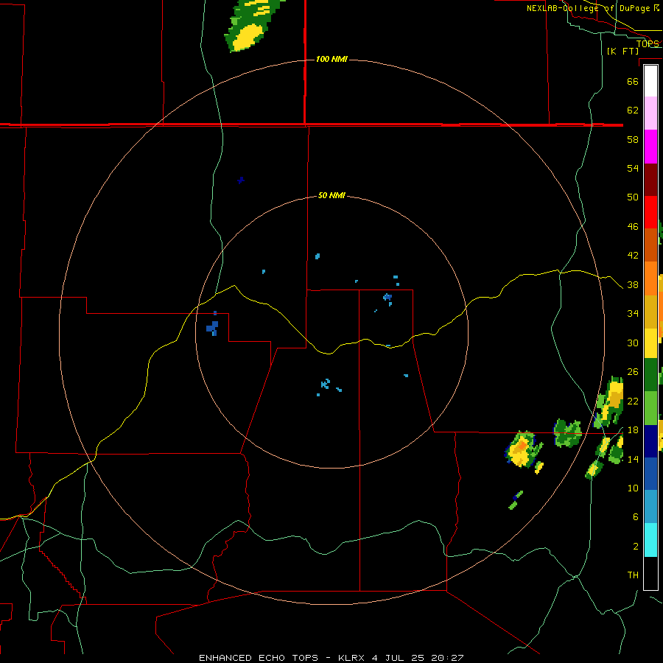Click the light green legend swatch
663x663 pixels.
[x=650, y=408]
